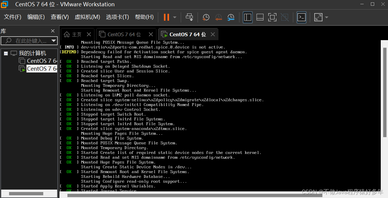The width and height of the screenshot is (388, 198).
Task: Open the 编辑(E) menu
Action: click(36, 17)
